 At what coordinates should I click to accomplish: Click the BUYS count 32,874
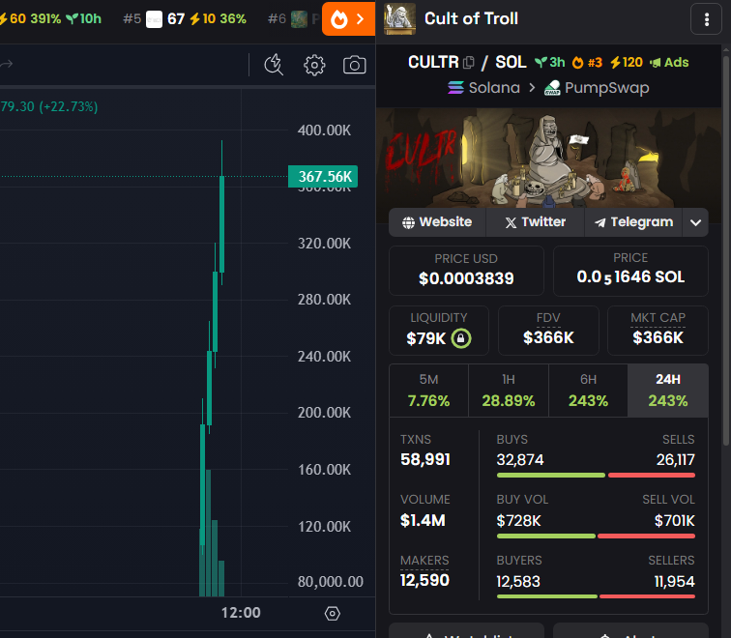(520, 460)
